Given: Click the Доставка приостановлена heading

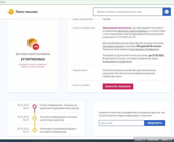Looking at the screenshot, I should click(x=33, y=54).
